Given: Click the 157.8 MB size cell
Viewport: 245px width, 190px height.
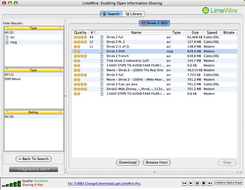Looking at the screenshot, I should coord(194,42).
